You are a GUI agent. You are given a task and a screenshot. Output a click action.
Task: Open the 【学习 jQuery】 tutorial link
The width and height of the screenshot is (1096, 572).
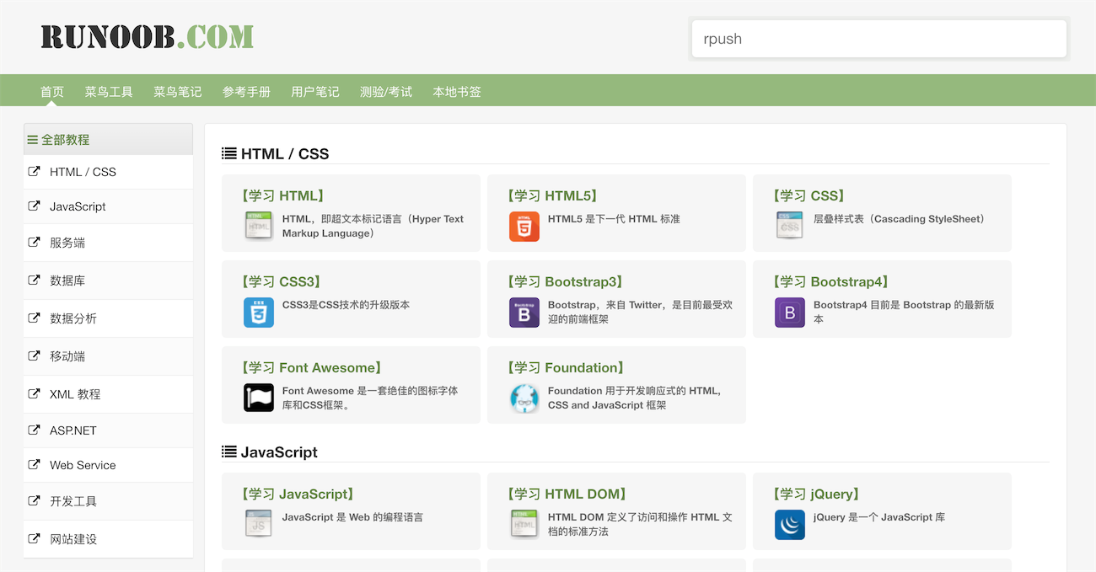pos(816,494)
